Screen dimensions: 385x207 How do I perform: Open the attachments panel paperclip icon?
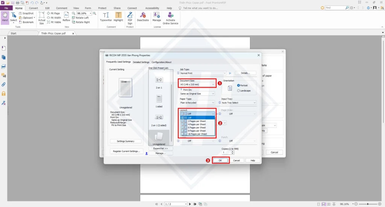[x=3, y=85]
